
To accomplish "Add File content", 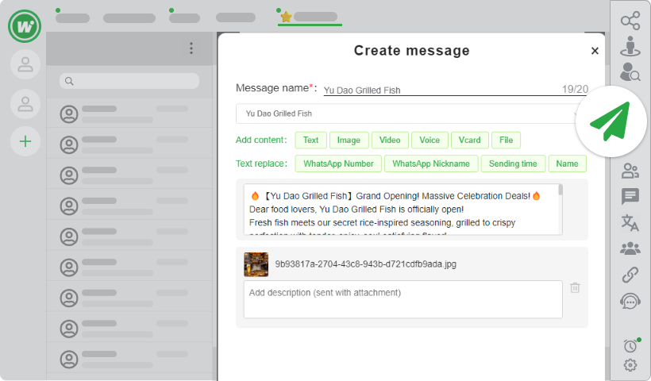I will tap(506, 140).
